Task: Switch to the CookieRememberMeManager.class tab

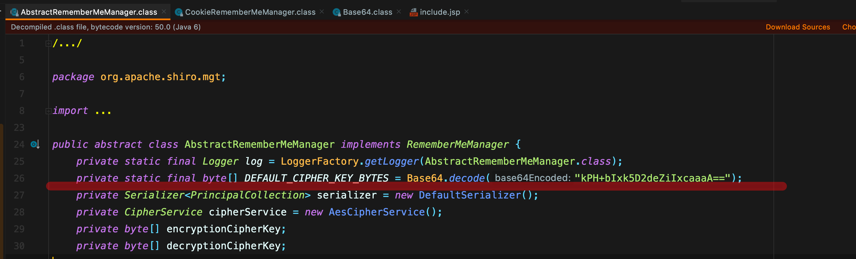Action: point(250,12)
